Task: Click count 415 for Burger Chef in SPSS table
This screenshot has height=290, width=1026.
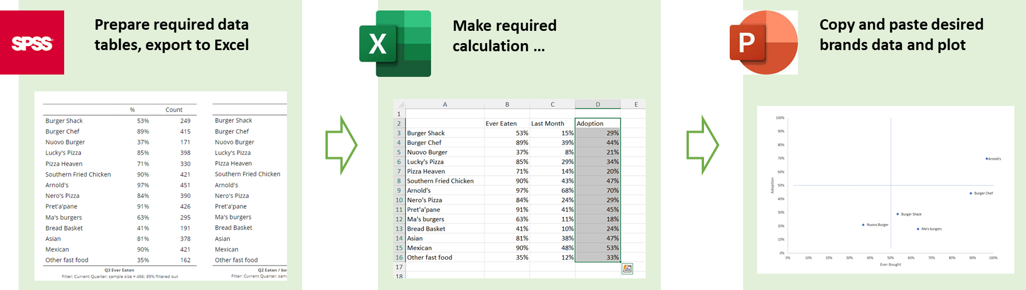Action: pyautogui.click(x=185, y=132)
